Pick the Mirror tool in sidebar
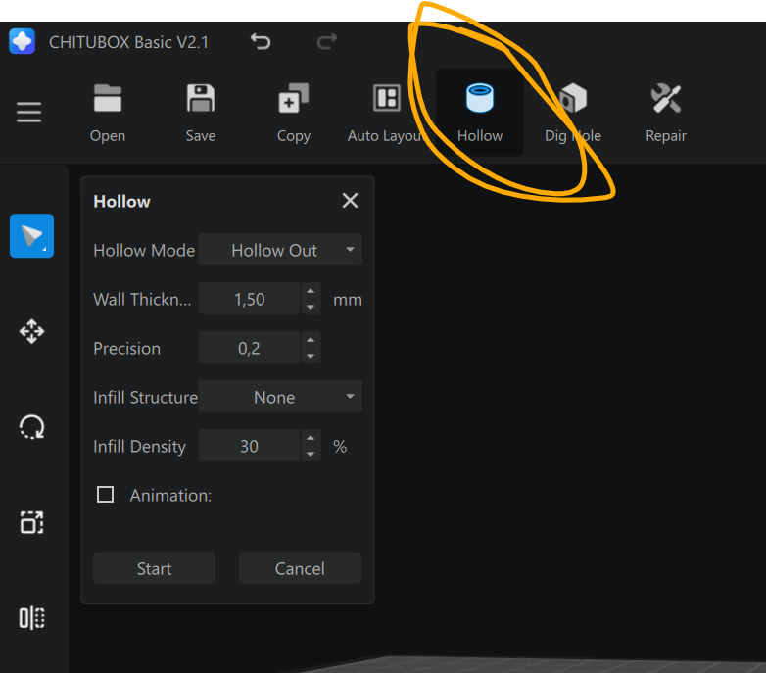The height and width of the screenshot is (673, 766). click(31, 618)
